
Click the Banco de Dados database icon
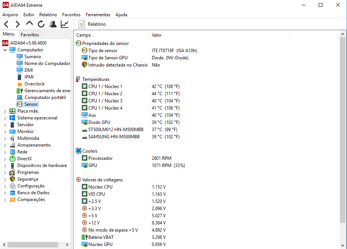click(x=12, y=193)
